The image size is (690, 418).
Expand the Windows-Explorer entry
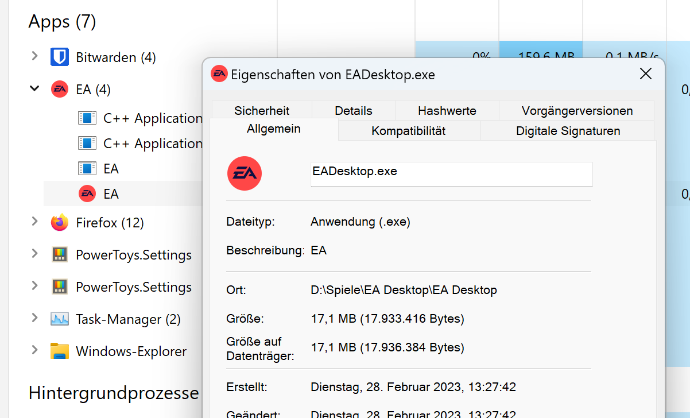tap(34, 350)
